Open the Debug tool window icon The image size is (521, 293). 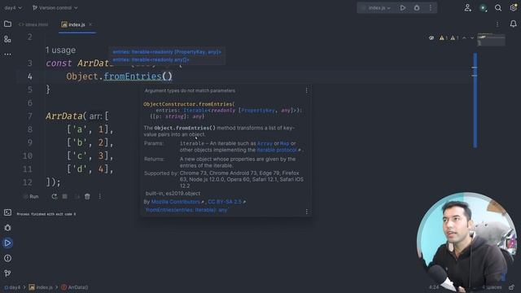click(7, 228)
